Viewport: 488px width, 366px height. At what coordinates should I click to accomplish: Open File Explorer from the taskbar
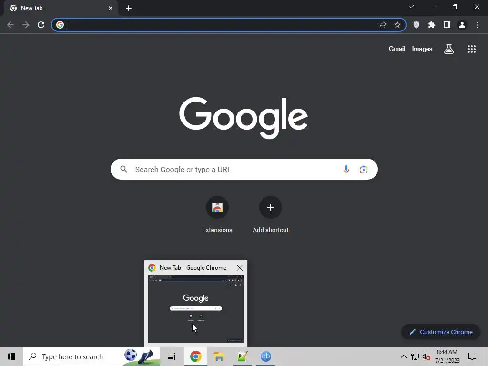point(219,356)
